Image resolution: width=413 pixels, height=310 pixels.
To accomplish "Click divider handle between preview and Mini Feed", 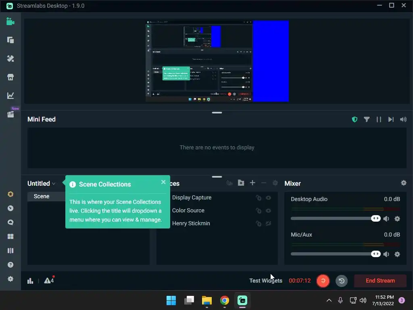I will click(217, 113).
